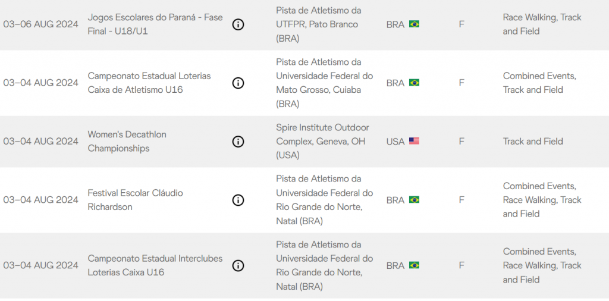This screenshot has width=609, height=301.
Task: Click info icon for Campeonato Estadual Interclubes row
Action: (238, 266)
